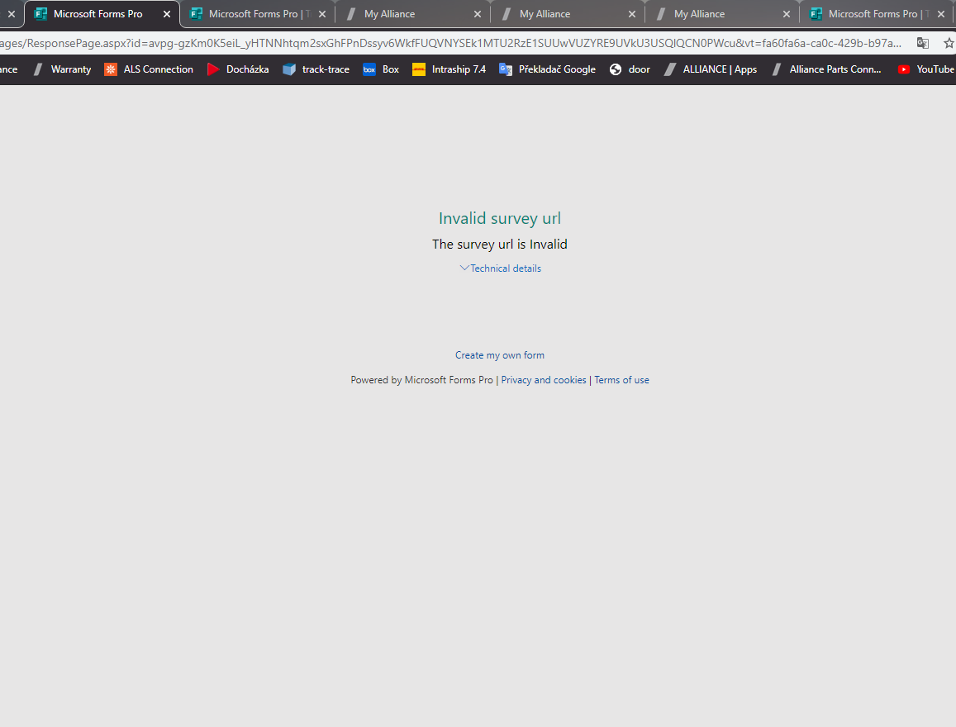
Task: Click the Google Translate bookmark icon
Action: pyautogui.click(x=506, y=69)
